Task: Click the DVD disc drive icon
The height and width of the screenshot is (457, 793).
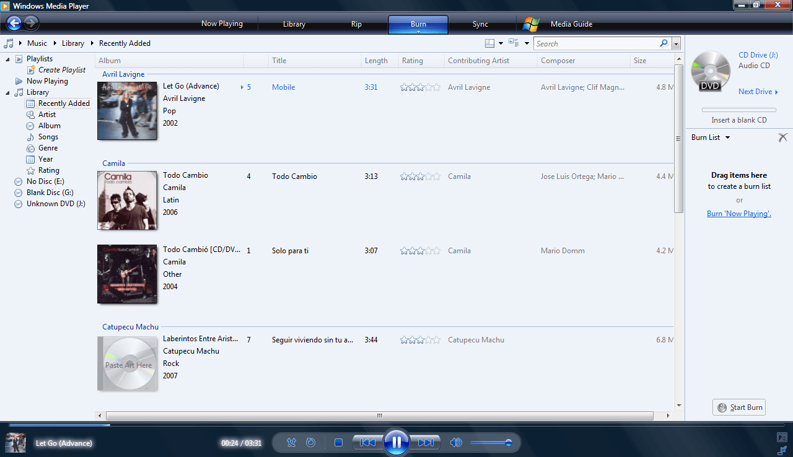Action: [x=710, y=72]
